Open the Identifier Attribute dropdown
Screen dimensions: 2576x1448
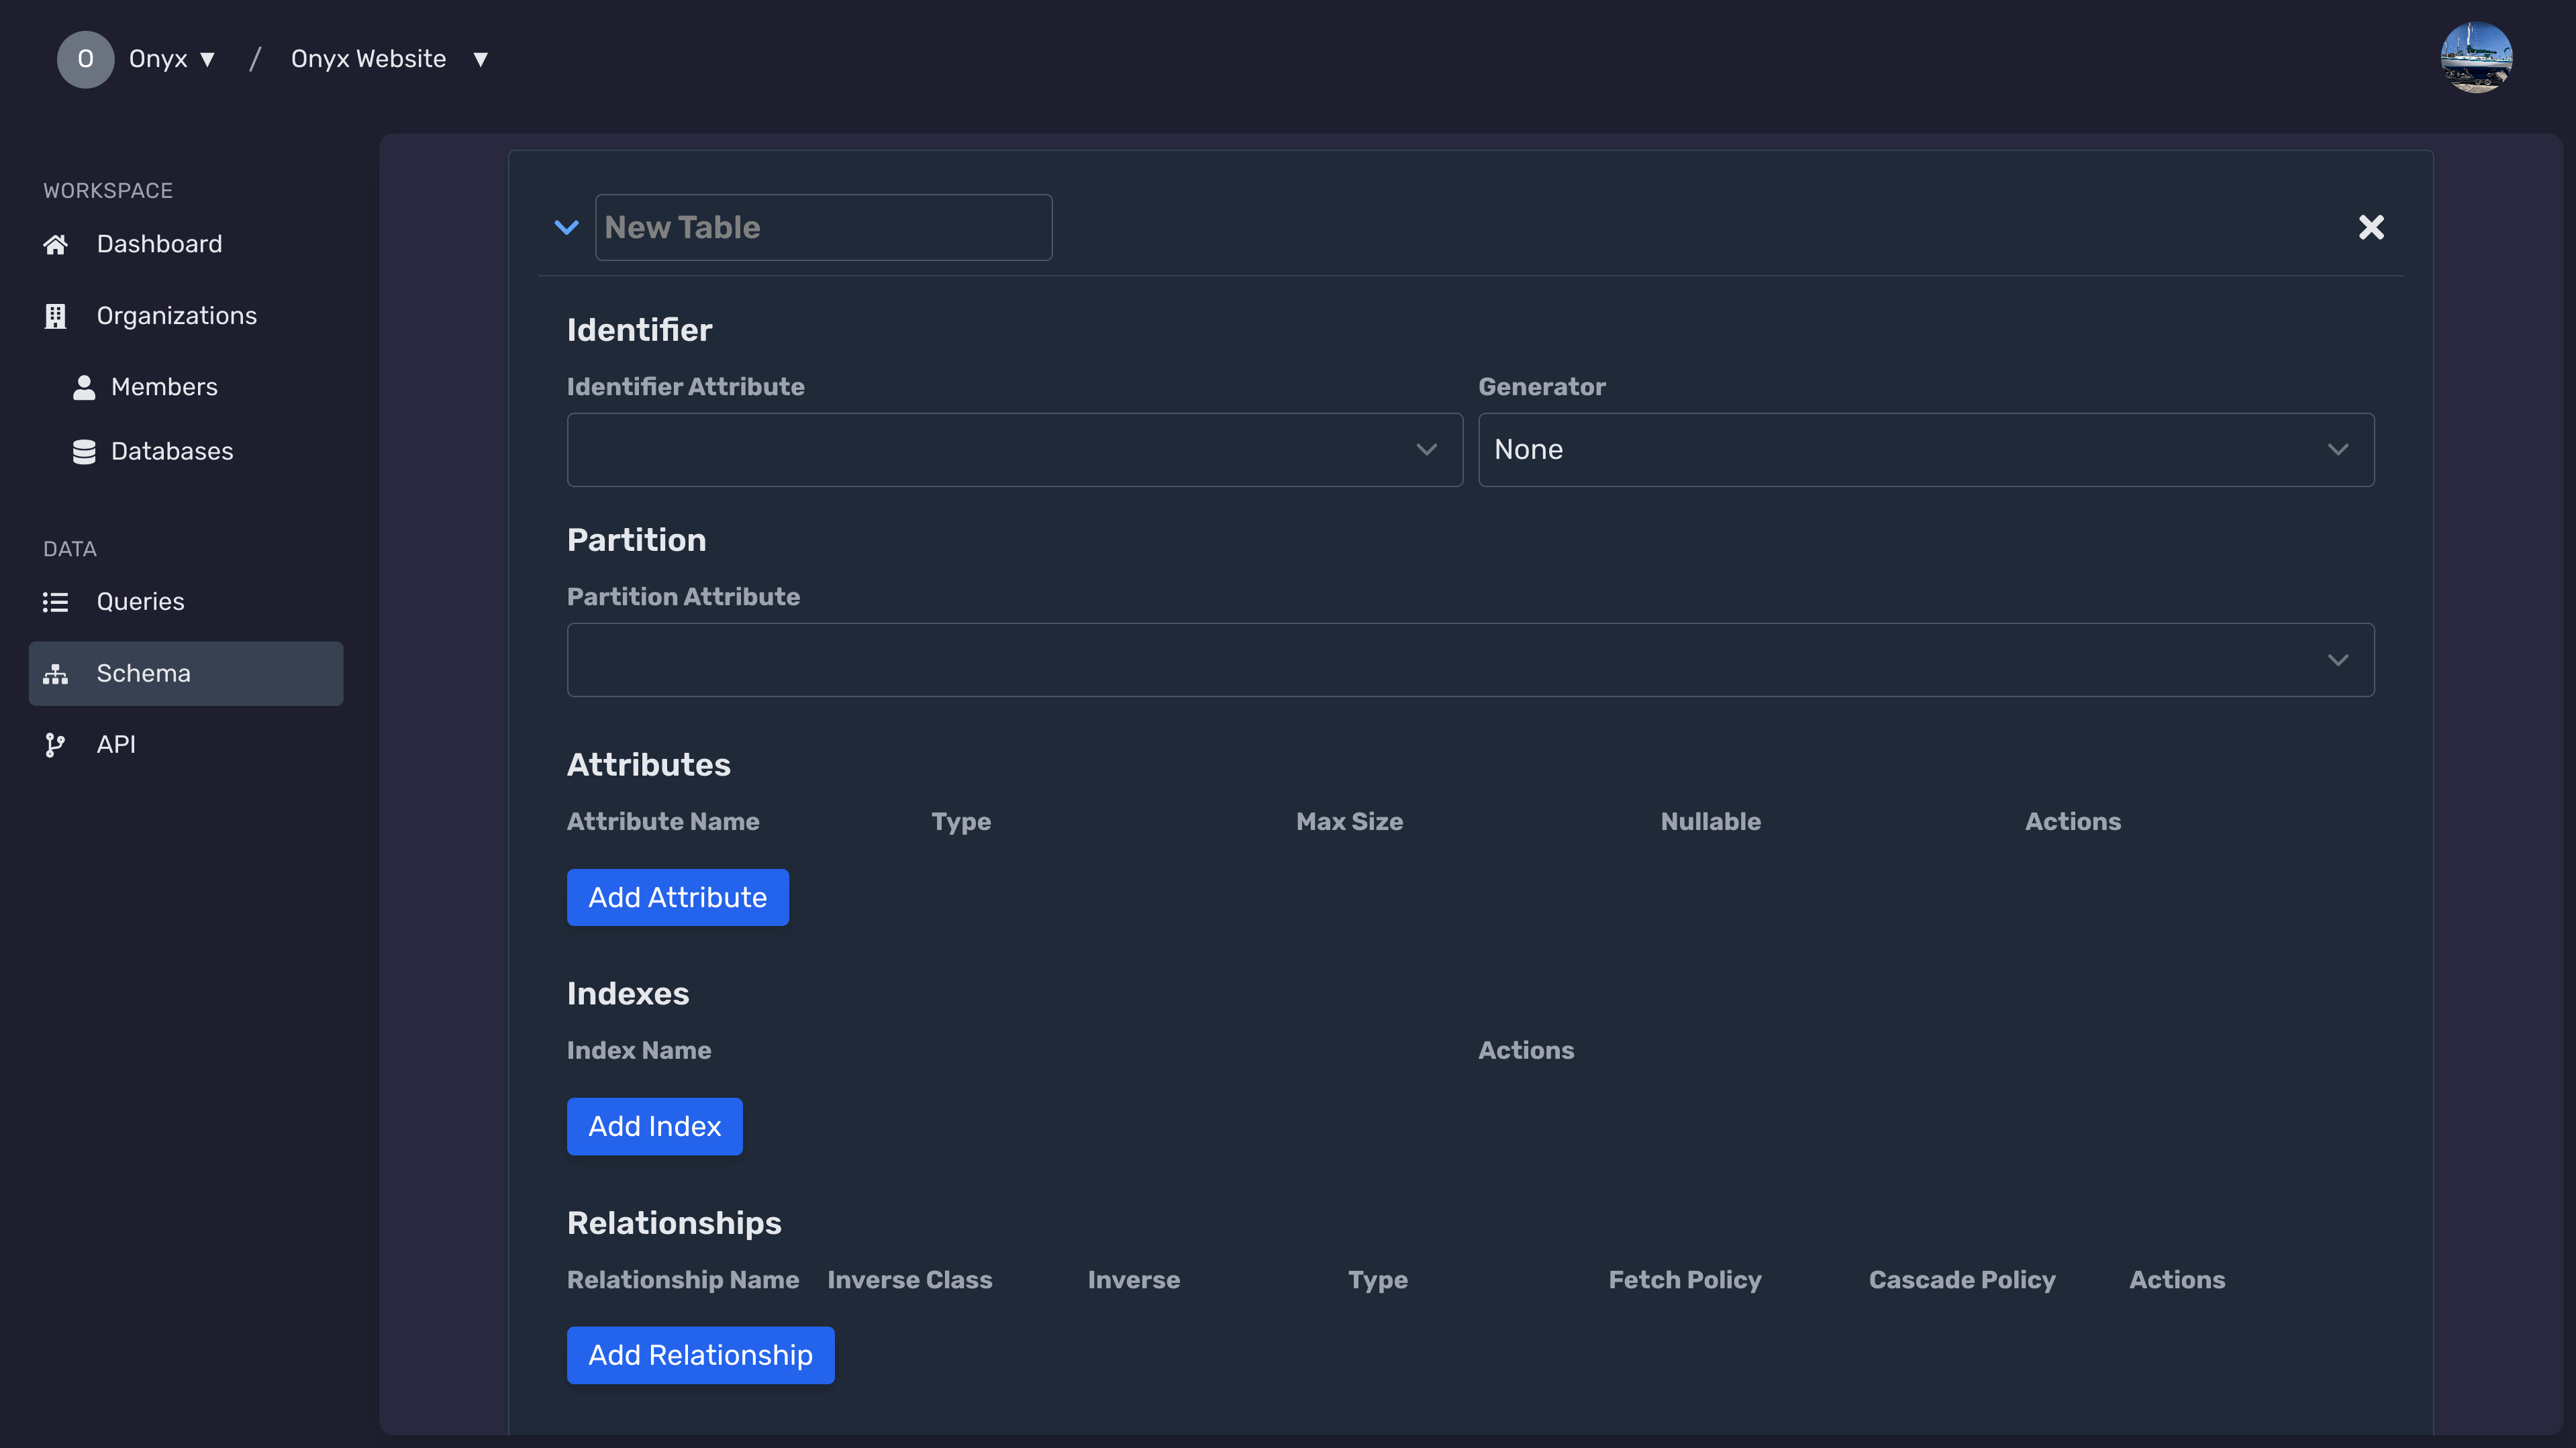(x=1013, y=449)
